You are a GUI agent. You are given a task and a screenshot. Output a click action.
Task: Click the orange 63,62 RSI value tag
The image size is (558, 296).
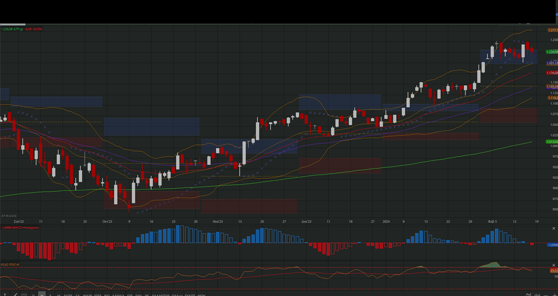pyautogui.click(x=554, y=271)
